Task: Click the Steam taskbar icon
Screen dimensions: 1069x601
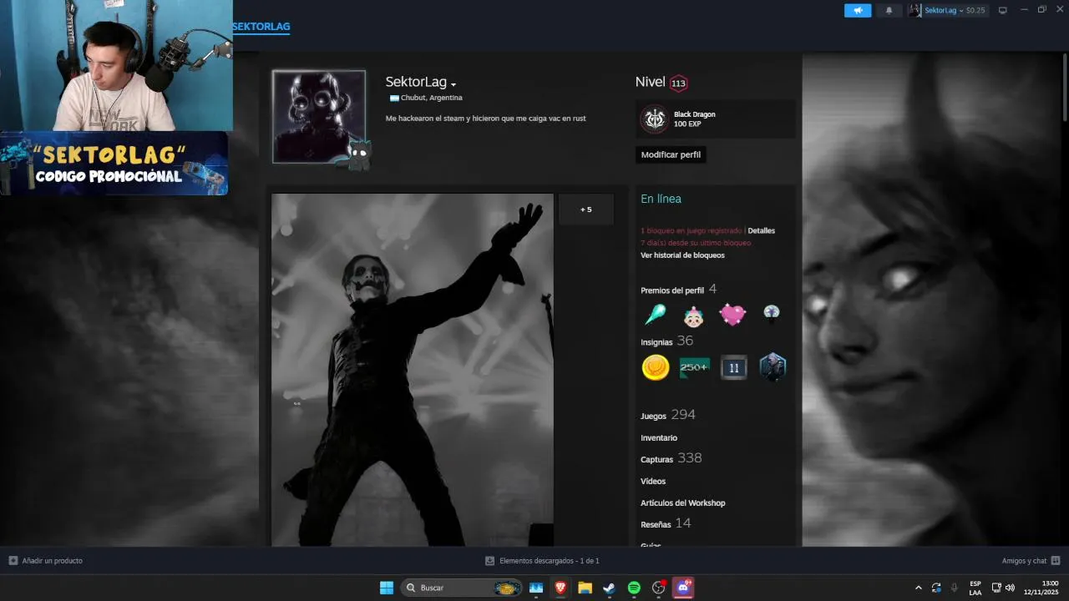Action: 610,588
